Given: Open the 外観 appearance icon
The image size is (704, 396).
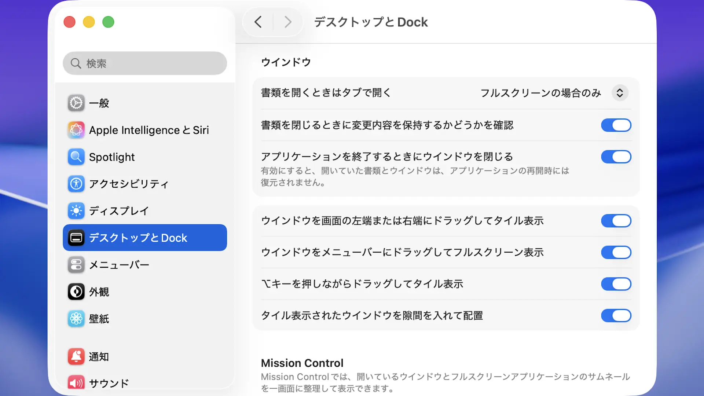Looking at the screenshot, I should (76, 292).
